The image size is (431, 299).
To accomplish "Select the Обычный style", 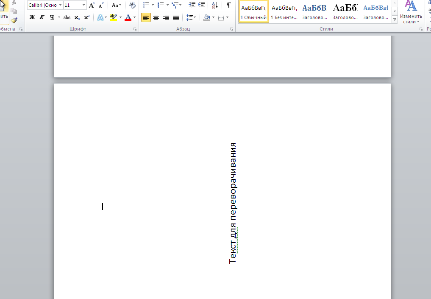I will point(253,11).
